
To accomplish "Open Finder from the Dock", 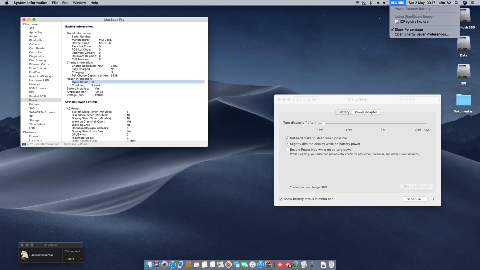I will [148, 264].
